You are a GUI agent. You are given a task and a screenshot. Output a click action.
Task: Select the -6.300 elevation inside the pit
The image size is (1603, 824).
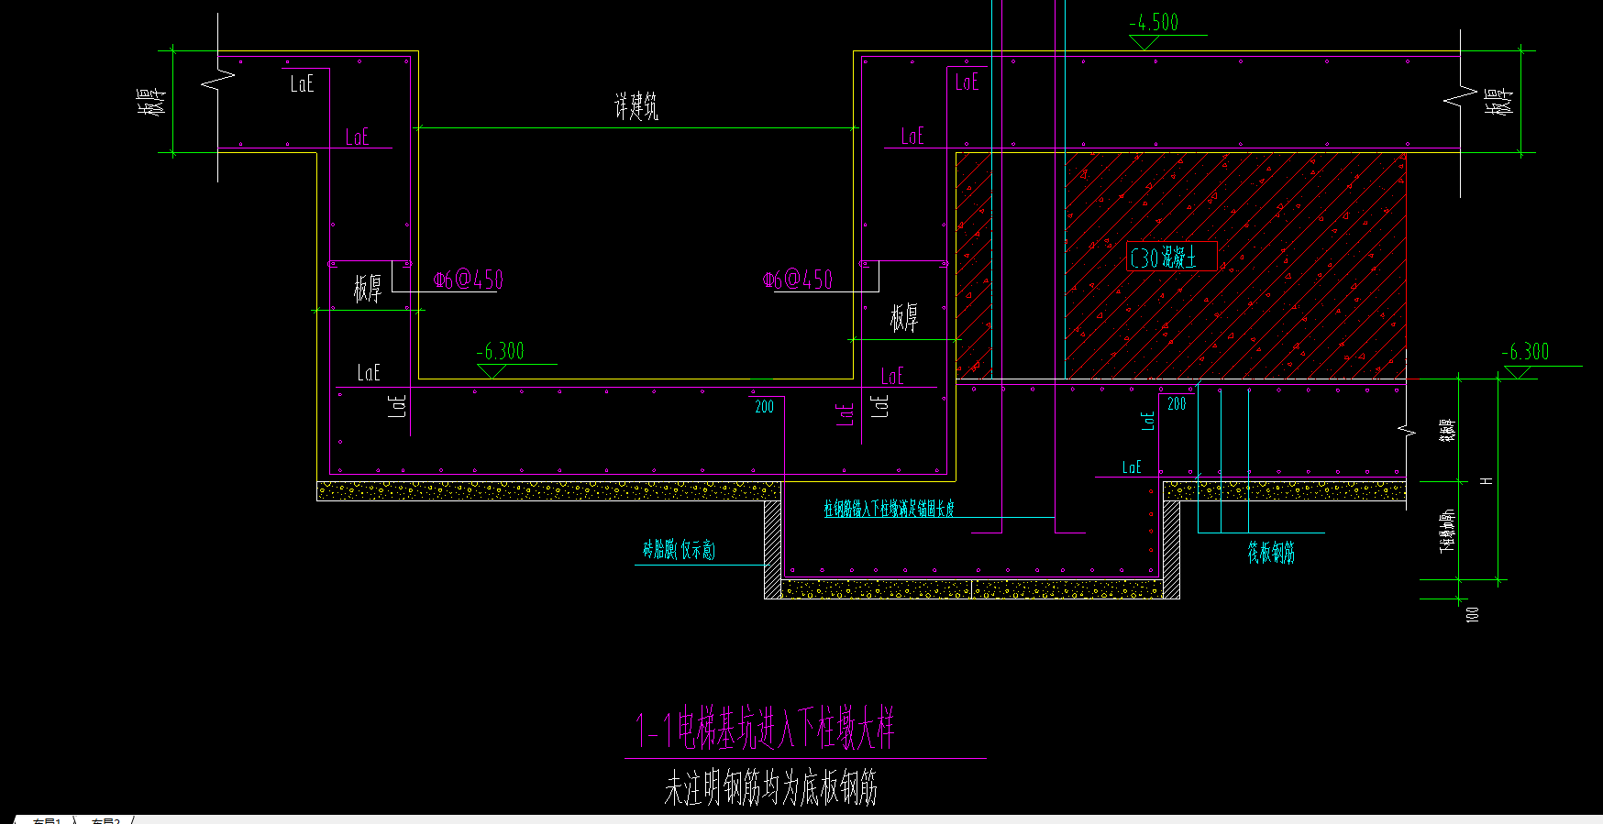pos(501,351)
